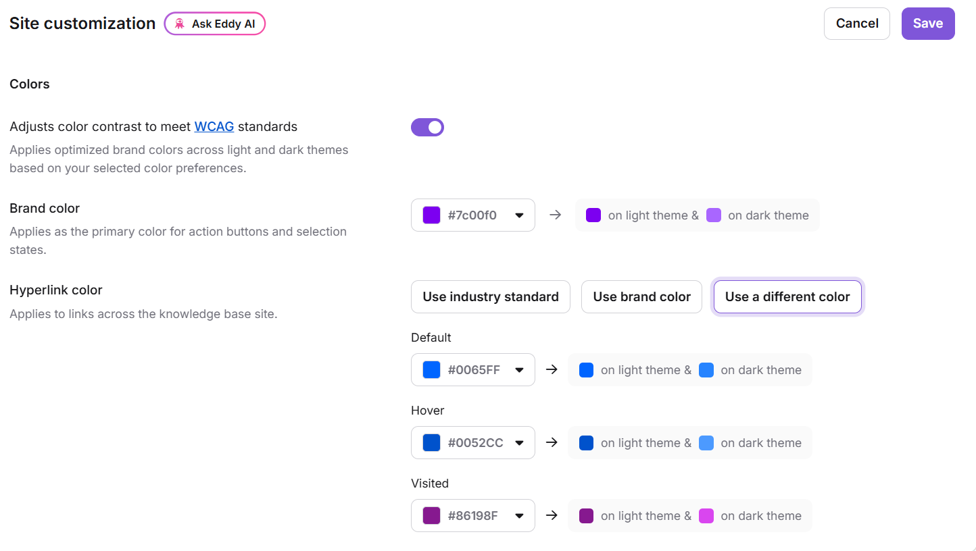The height and width of the screenshot is (551, 976).
Task: Click Brand color light theme preview swatch
Action: pos(593,215)
